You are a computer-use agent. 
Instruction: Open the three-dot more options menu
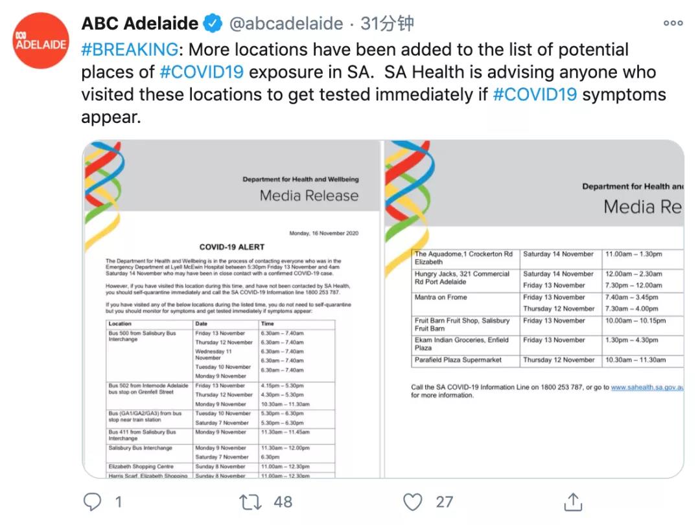pyautogui.click(x=673, y=23)
